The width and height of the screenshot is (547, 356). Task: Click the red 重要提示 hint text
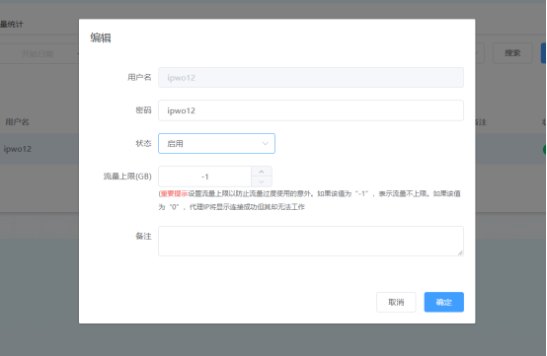174,193
